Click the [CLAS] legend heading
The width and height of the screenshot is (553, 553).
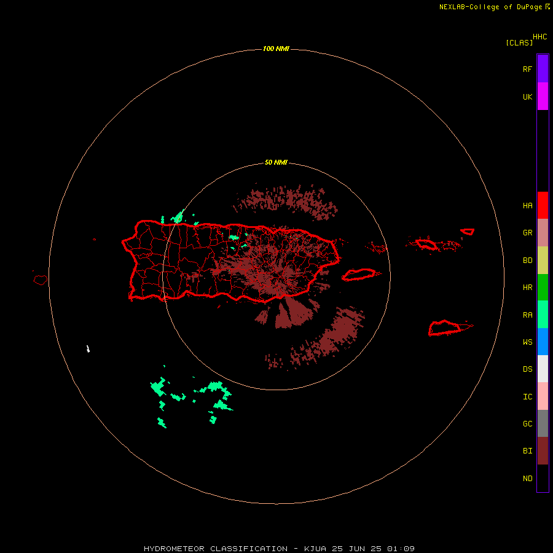coord(519,42)
